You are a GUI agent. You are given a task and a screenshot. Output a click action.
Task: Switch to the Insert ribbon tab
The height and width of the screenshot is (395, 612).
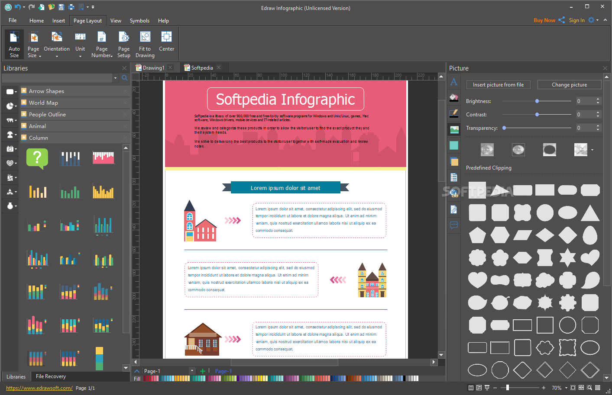(58, 21)
